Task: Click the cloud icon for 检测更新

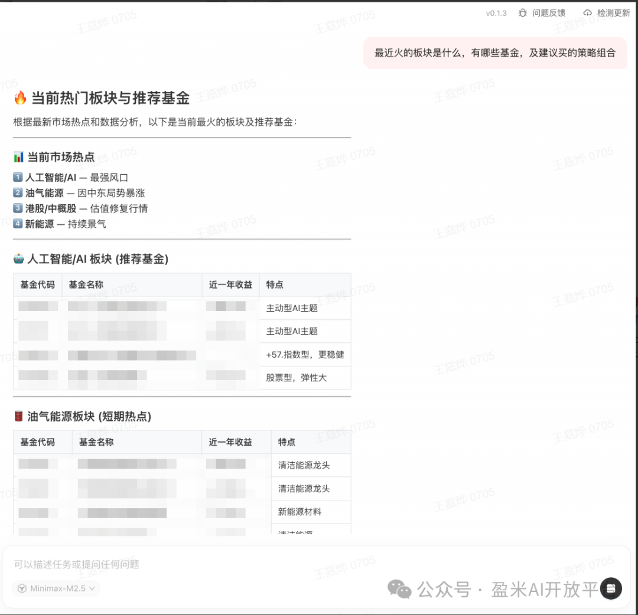Action: 587,13
